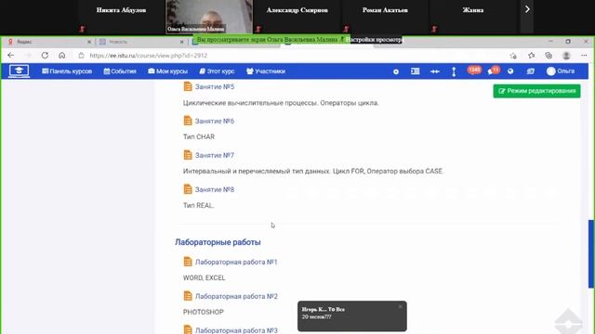Click the round dot icon in blue navbar

click(396, 71)
